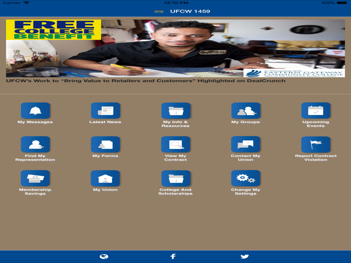Tap the View My Contract label

point(175,158)
